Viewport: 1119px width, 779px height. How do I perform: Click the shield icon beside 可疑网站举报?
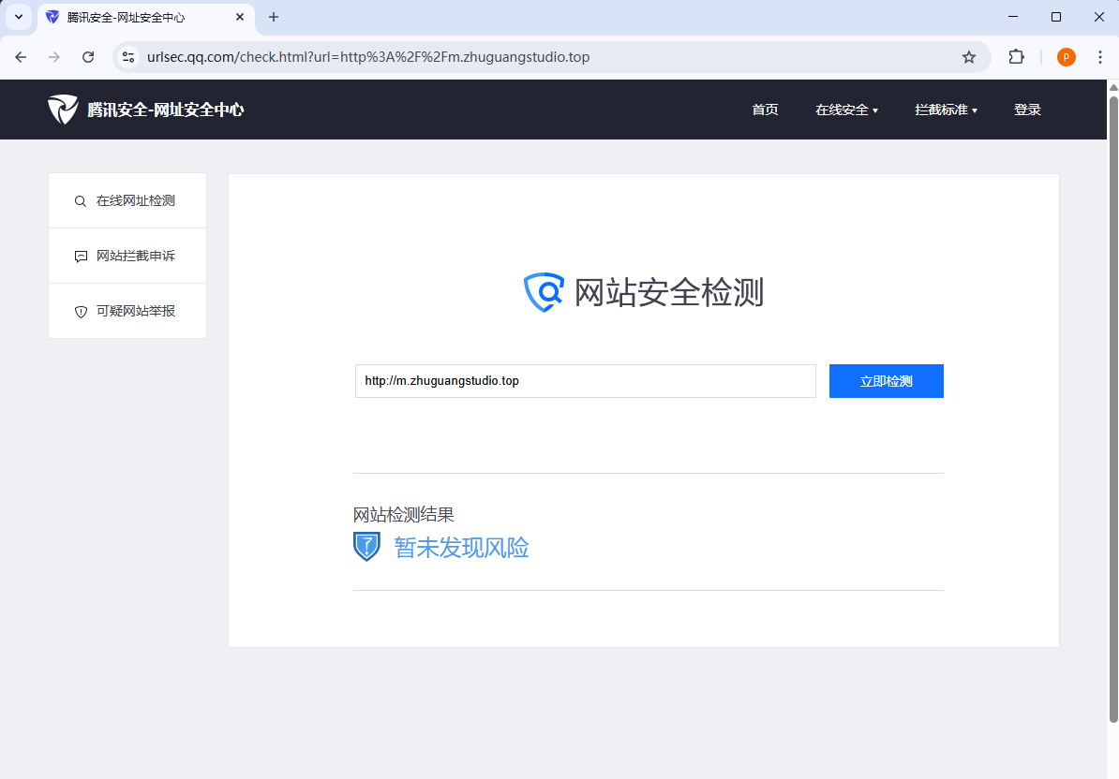pos(81,312)
